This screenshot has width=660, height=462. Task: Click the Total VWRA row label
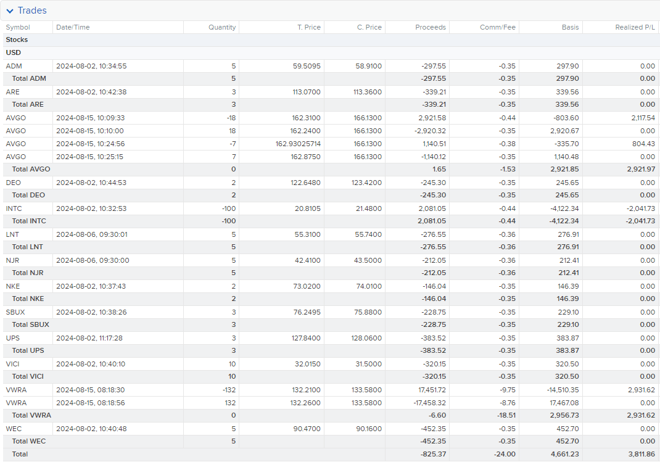31,415
